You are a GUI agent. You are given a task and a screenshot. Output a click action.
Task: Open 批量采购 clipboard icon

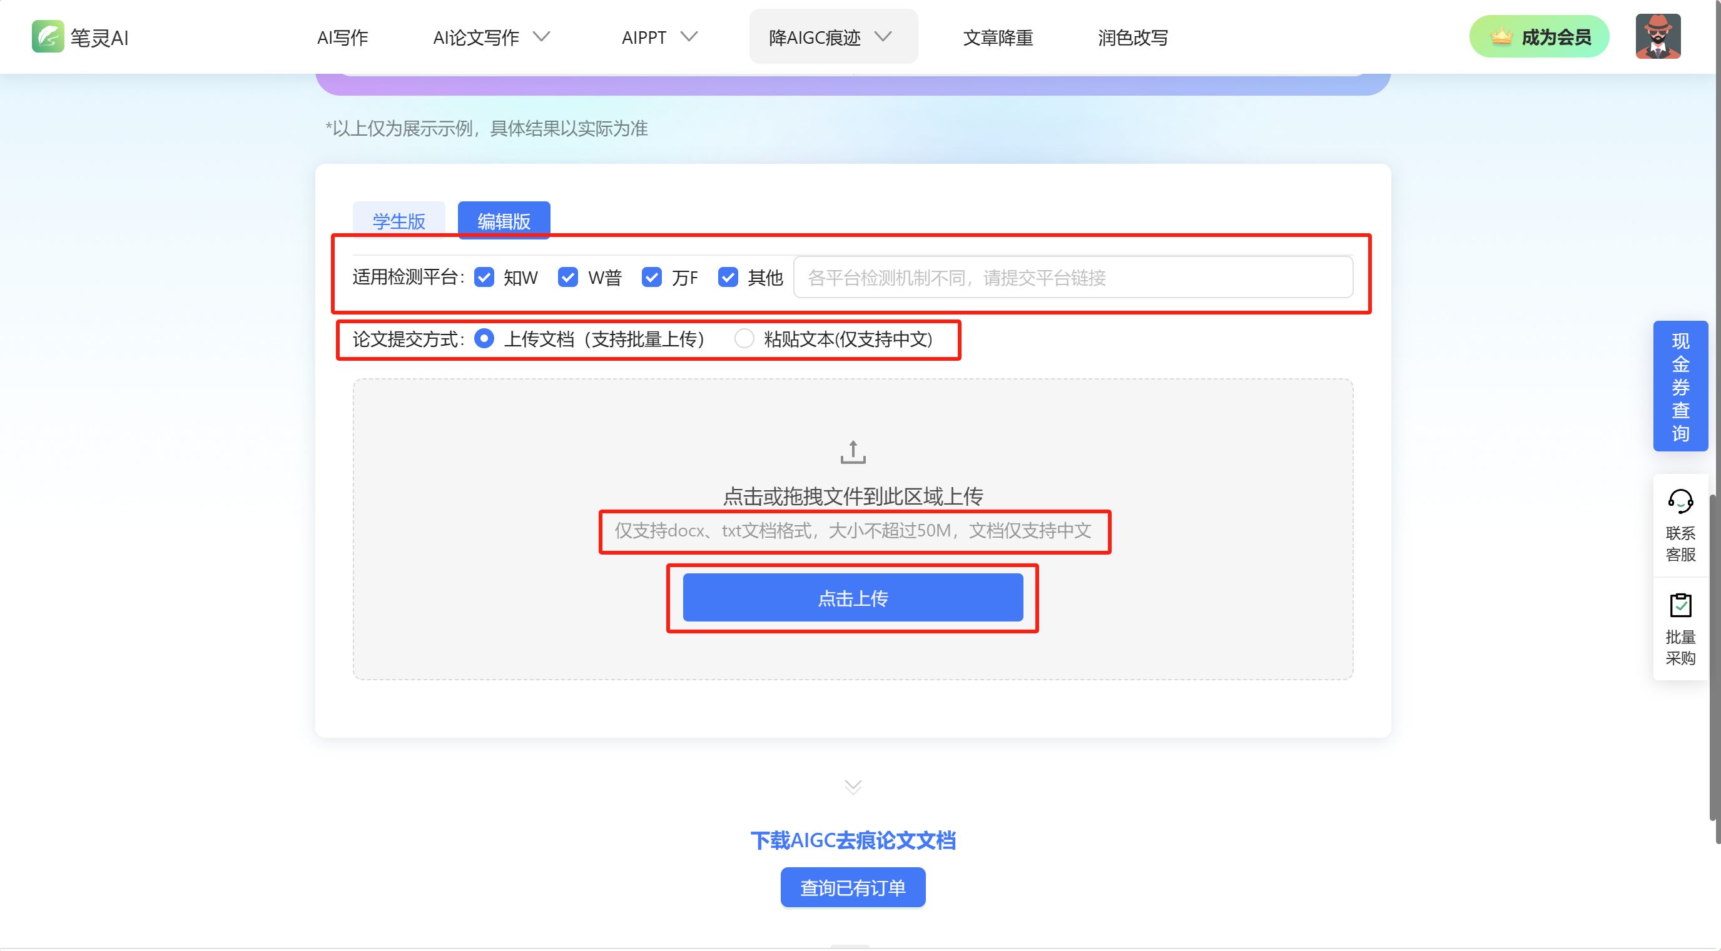[x=1680, y=605]
